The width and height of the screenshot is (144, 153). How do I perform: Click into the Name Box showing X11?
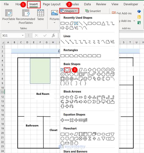11,35
